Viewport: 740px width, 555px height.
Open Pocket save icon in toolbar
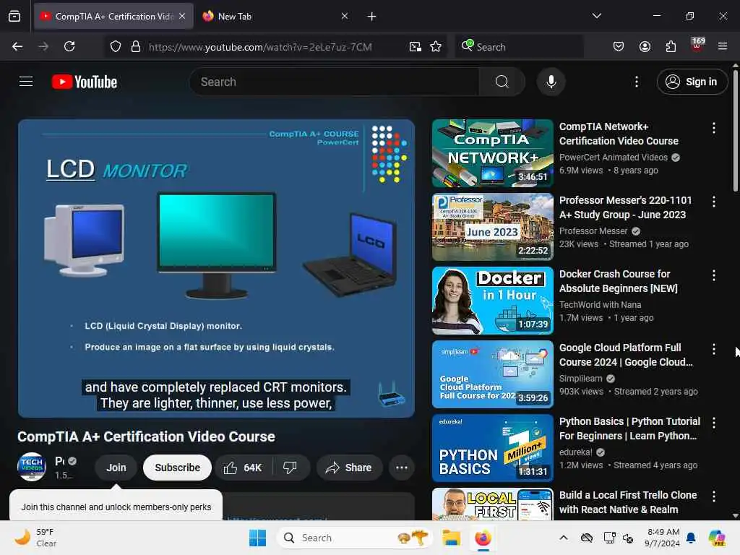coord(619,46)
